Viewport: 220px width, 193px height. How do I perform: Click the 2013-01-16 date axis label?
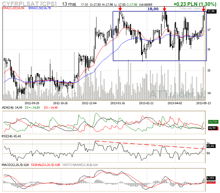pos(118,103)
